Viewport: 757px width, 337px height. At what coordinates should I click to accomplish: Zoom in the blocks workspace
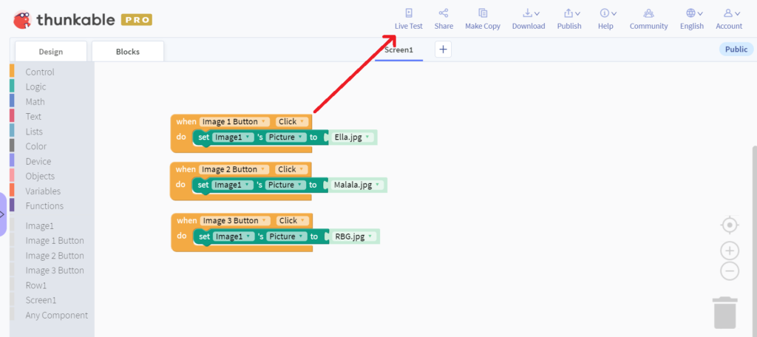(730, 251)
